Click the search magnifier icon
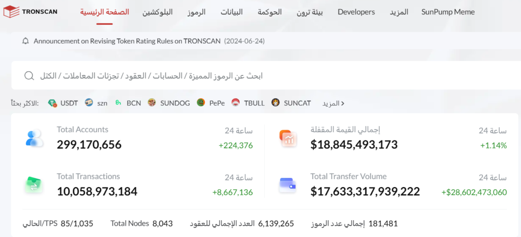Viewport: 521px width, 237px height. (x=29, y=76)
